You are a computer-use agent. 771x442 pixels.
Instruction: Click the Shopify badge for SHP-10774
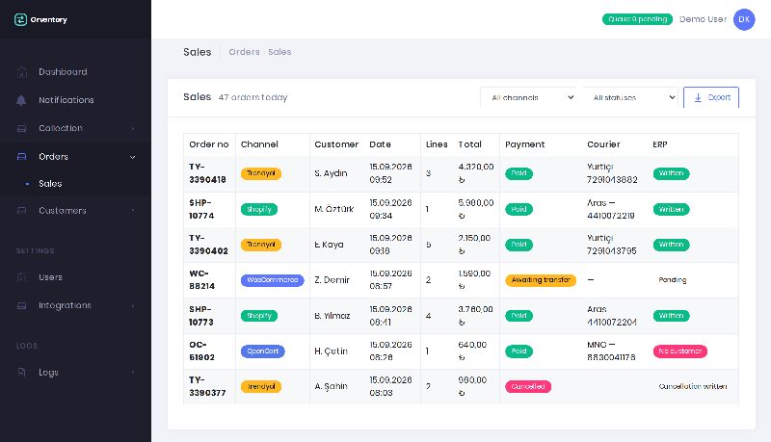[259, 209]
